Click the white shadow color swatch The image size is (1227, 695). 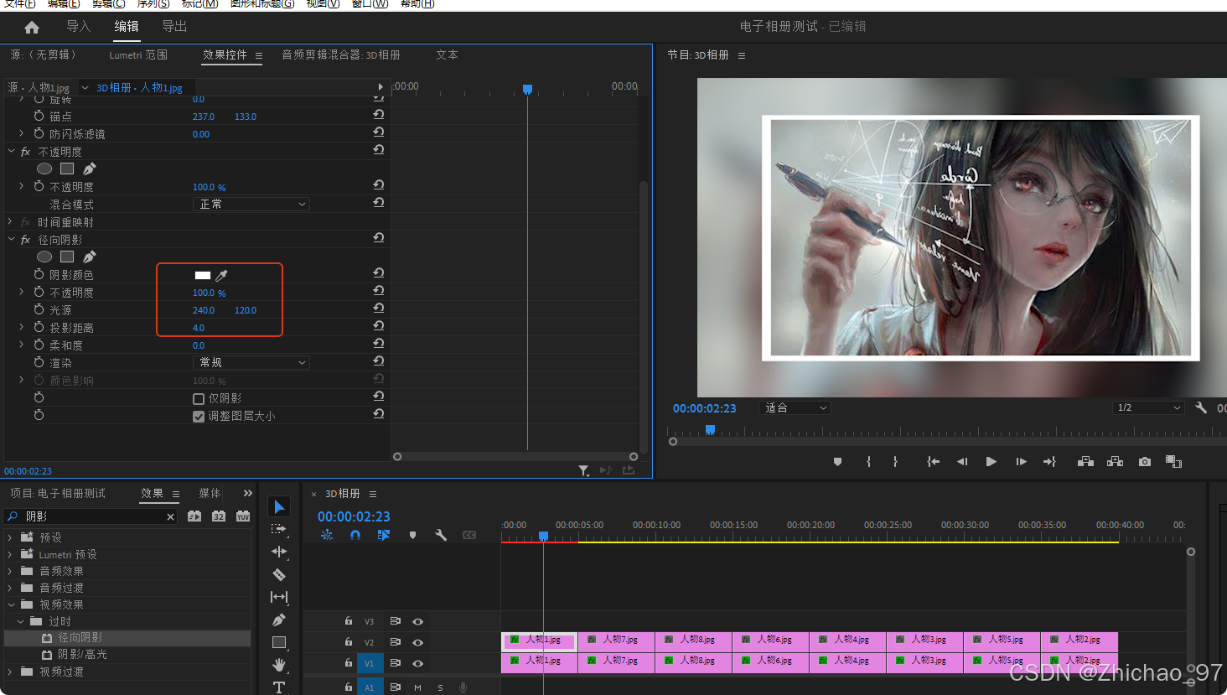[x=203, y=275]
